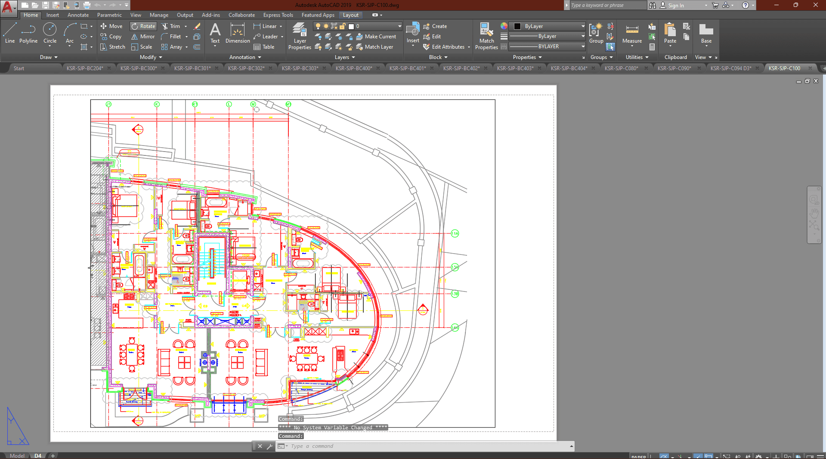Toggle freeze sun icon of layer 0

click(326, 26)
